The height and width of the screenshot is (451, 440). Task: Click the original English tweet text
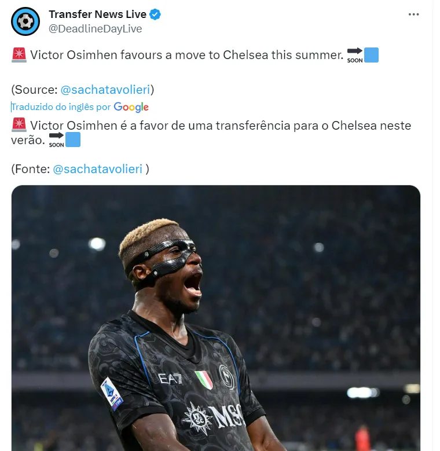point(187,55)
